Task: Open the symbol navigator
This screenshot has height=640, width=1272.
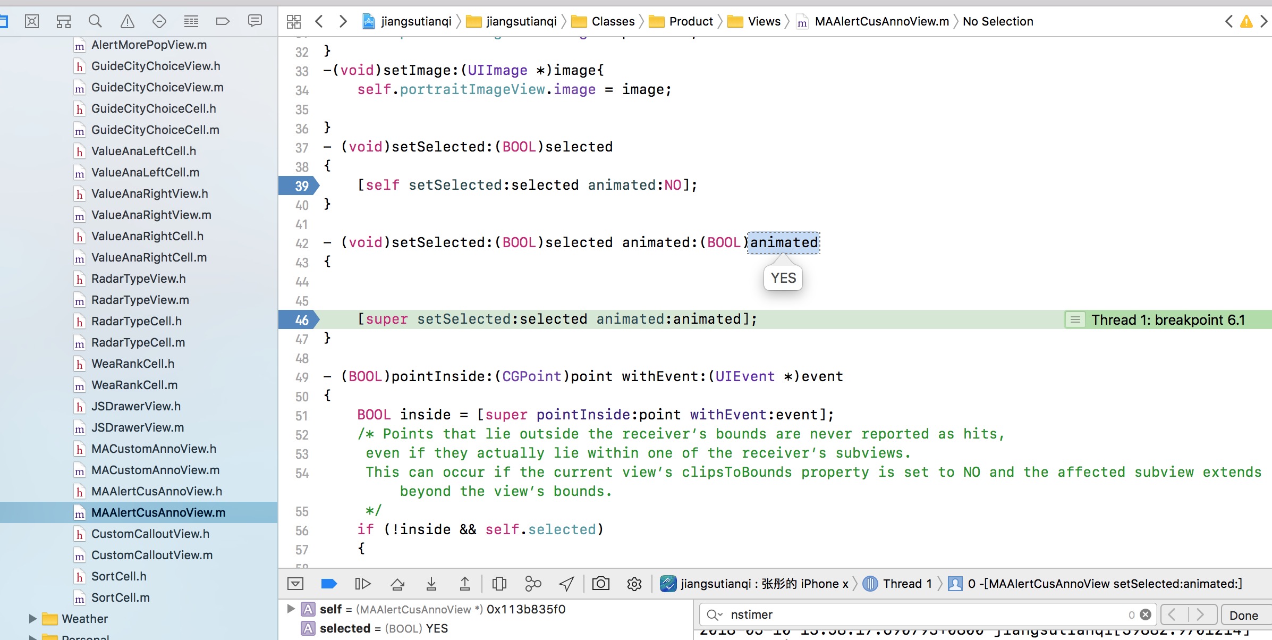Action: [x=32, y=21]
